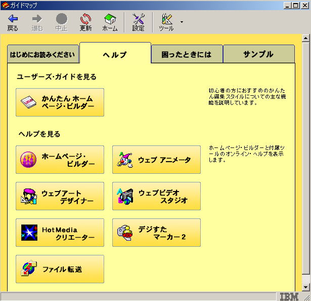
Task: Switch to はじめにお読みください tab
Action: (x=43, y=54)
